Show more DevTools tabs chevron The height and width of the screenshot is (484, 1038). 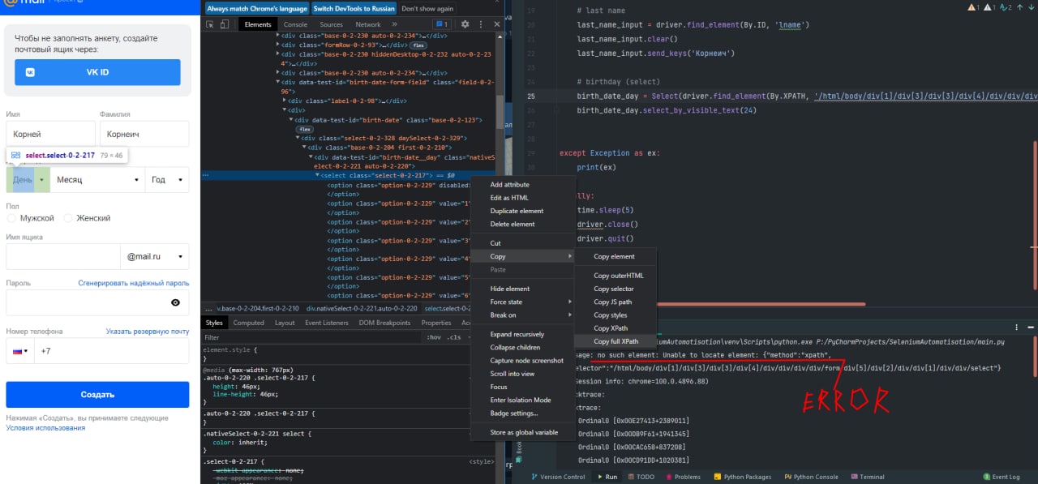(x=396, y=24)
